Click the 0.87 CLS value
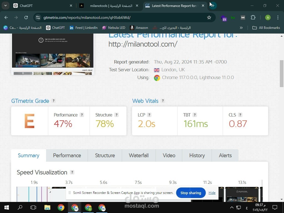This screenshot has width=284, height=213. click(x=238, y=124)
